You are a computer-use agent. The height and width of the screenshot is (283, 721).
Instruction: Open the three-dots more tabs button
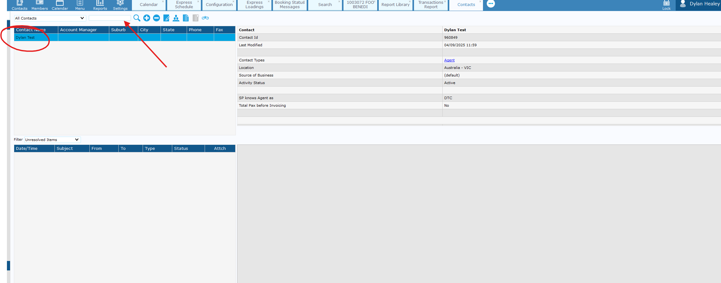tap(491, 4)
